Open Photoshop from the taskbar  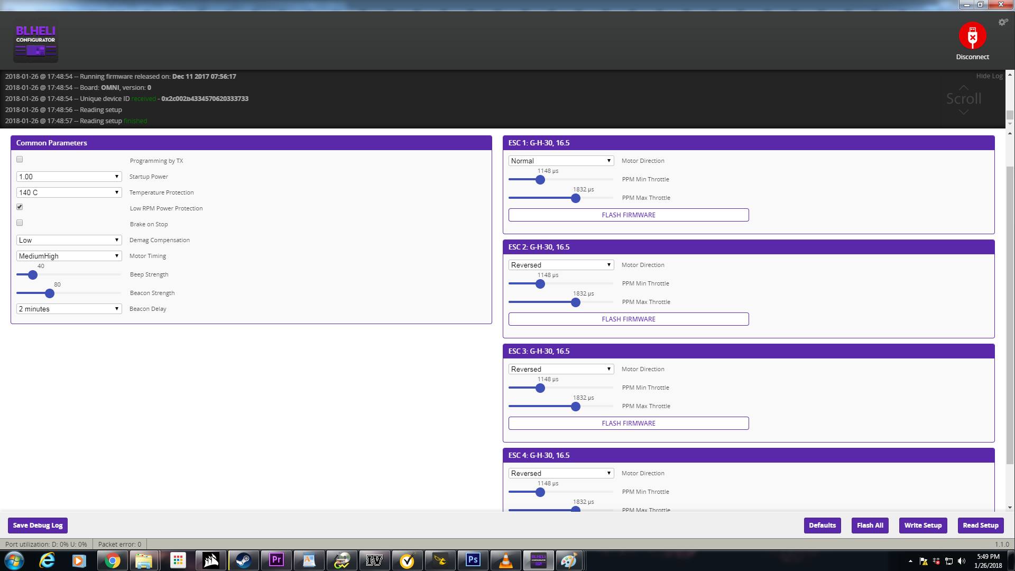(x=473, y=560)
